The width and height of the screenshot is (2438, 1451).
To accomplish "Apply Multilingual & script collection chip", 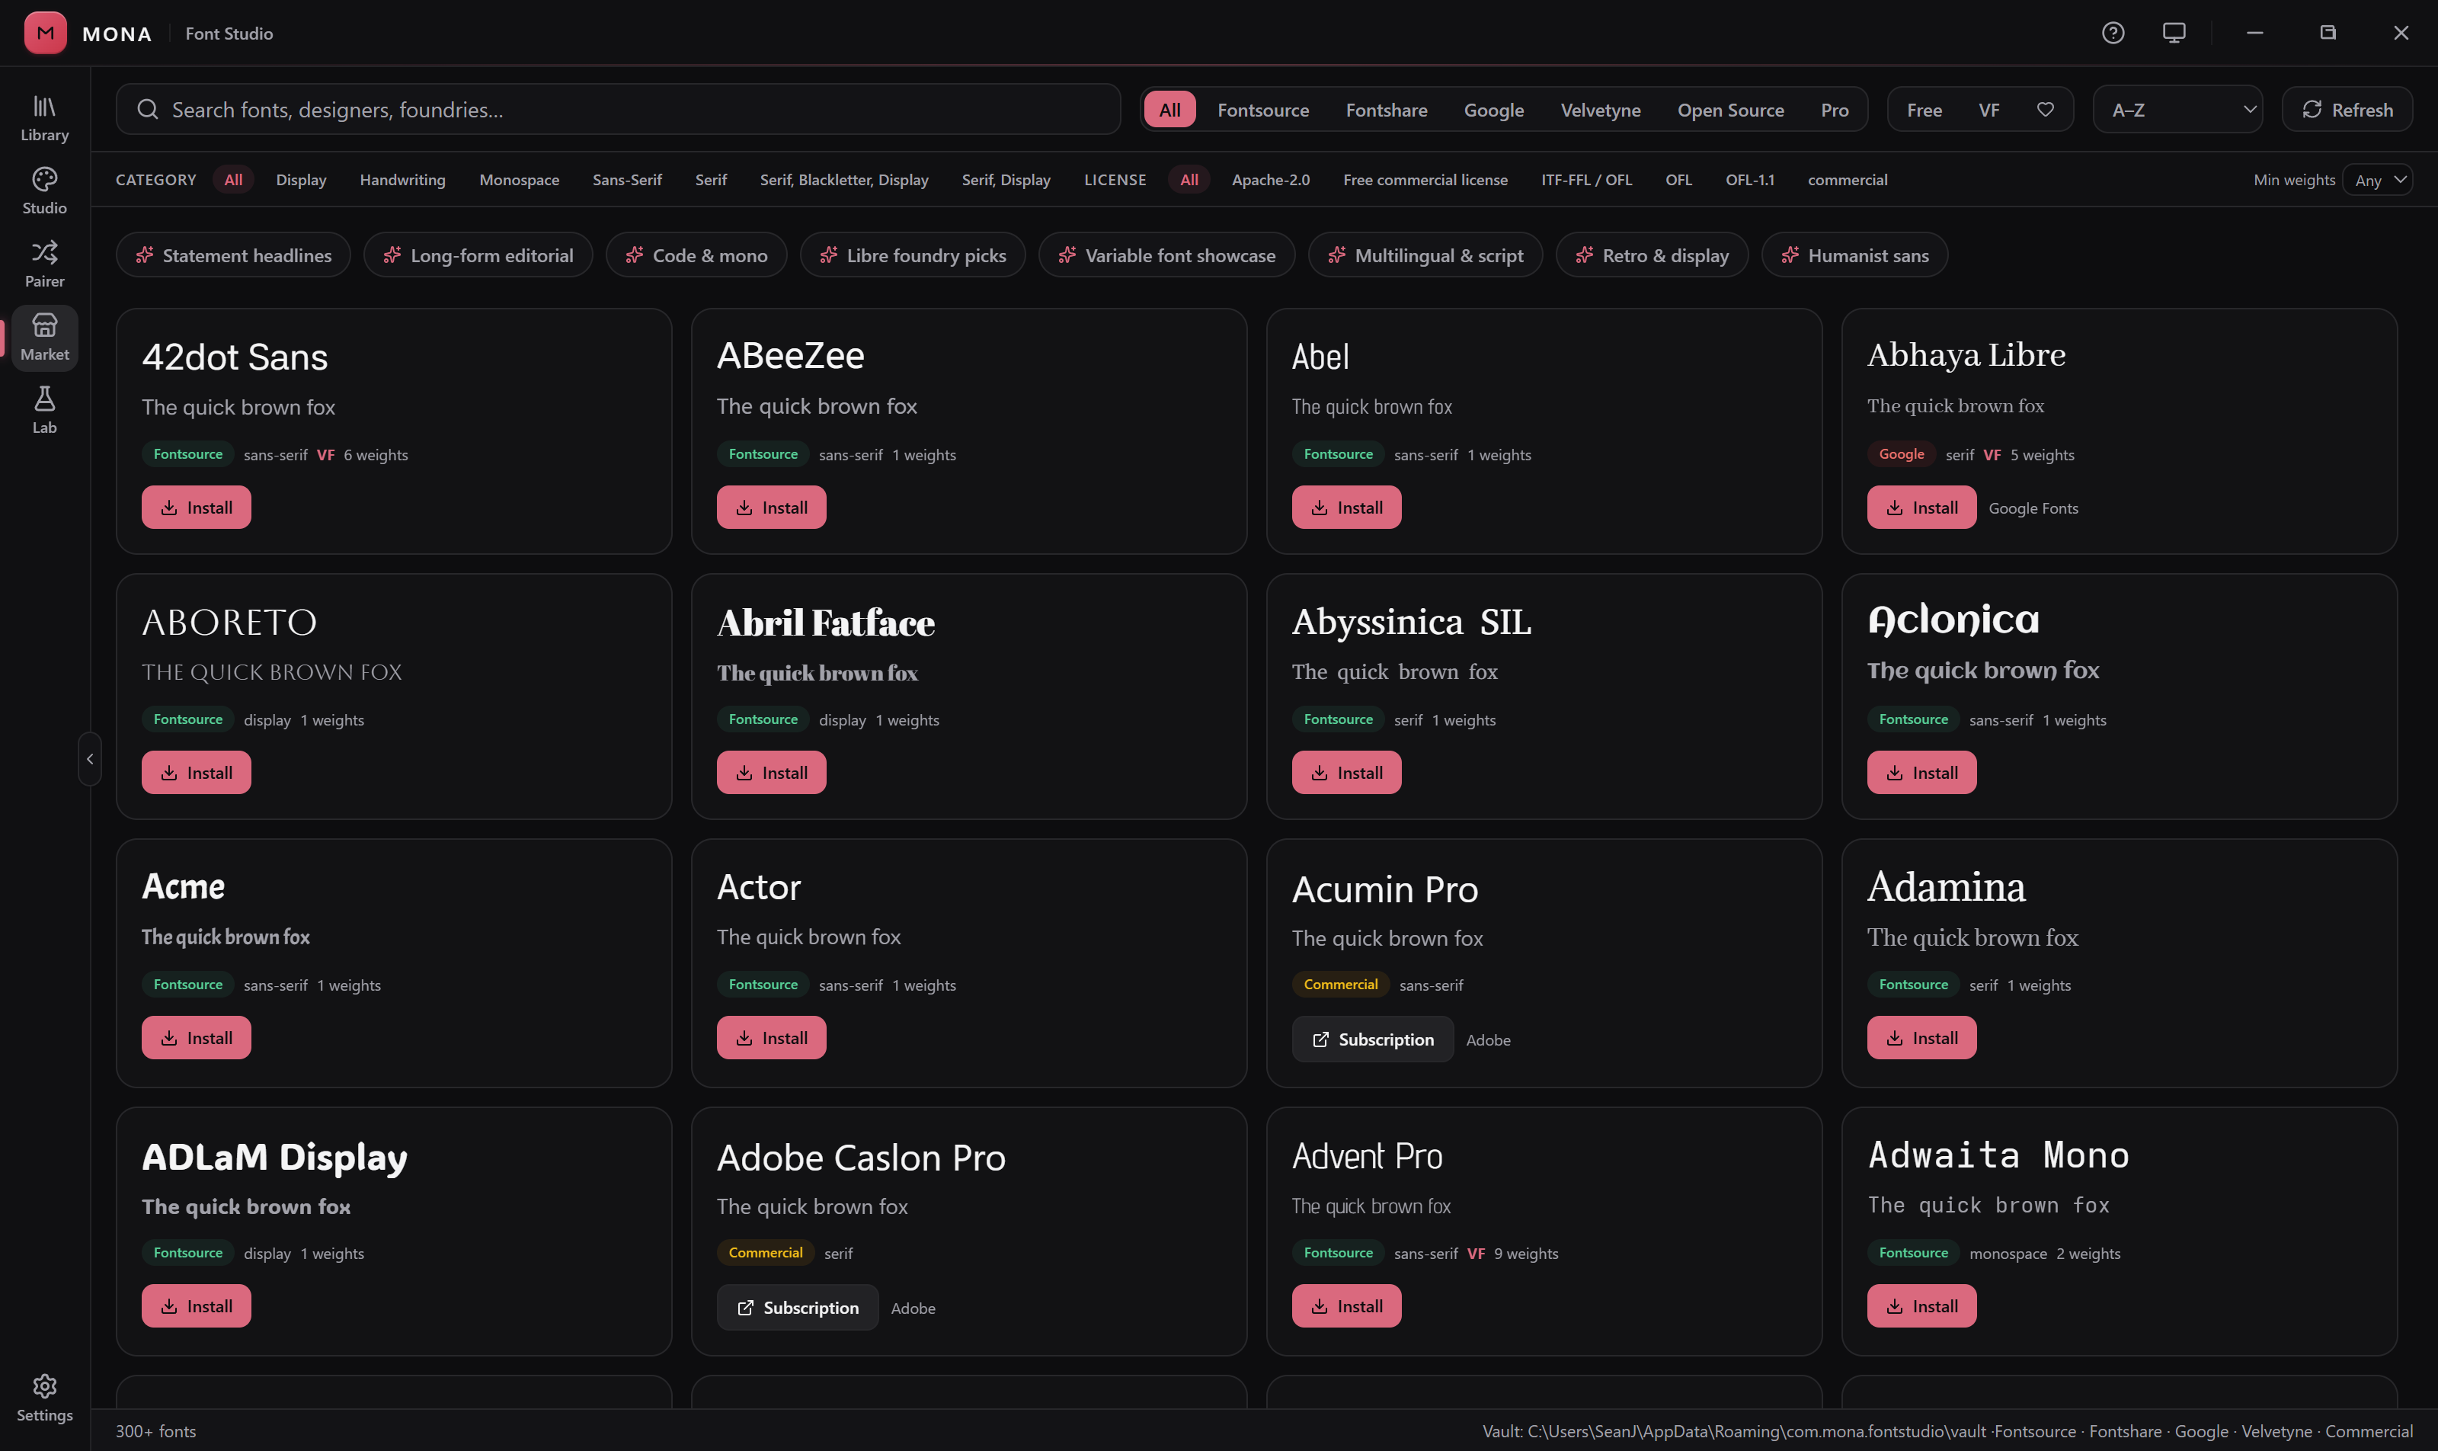I will tap(1425, 255).
